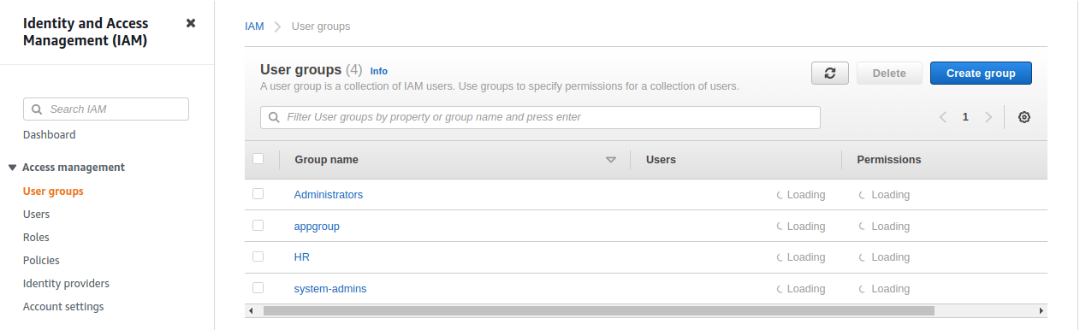The height and width of the screenshot is (330, 1080).
Task: Click the Permissions column header
Action: point(889,160)
